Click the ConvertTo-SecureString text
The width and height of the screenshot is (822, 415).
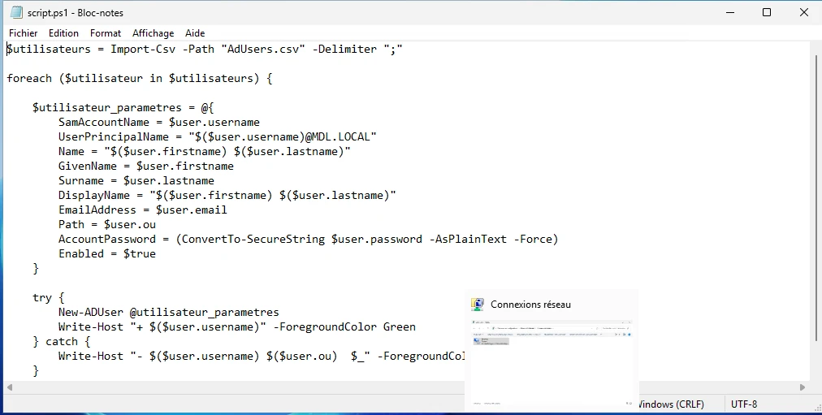point(253,240)
